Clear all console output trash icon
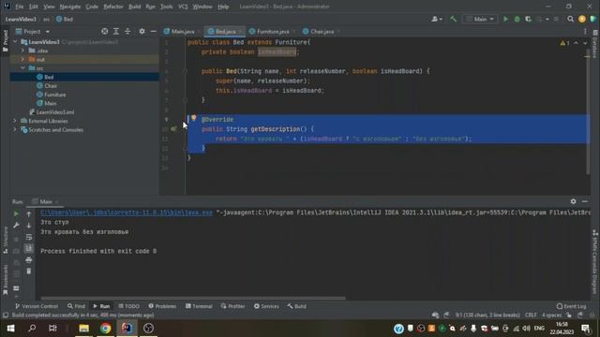 click(x=29, y=271)
